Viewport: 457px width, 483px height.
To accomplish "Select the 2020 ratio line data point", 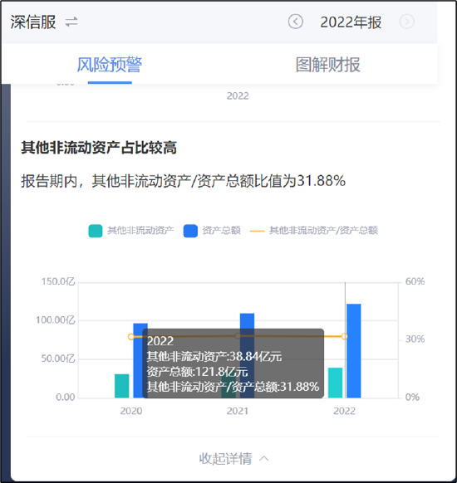I will [131, 337].
